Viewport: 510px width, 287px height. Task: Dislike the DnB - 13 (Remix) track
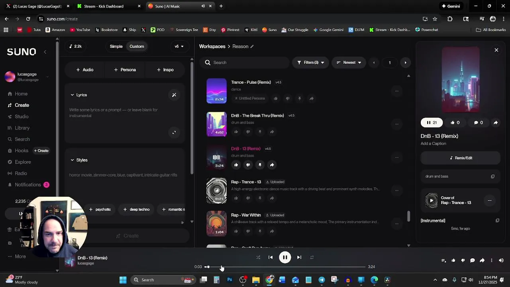tap(248, 165)
